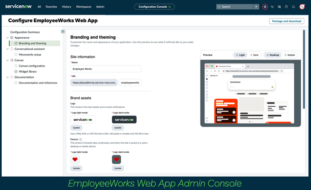
Task: Open the Favorites menu
Action: 51,7
